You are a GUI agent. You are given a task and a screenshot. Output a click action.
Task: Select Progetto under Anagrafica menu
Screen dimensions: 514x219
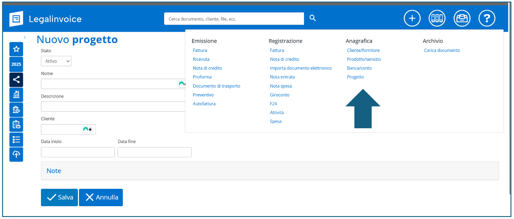355,77
